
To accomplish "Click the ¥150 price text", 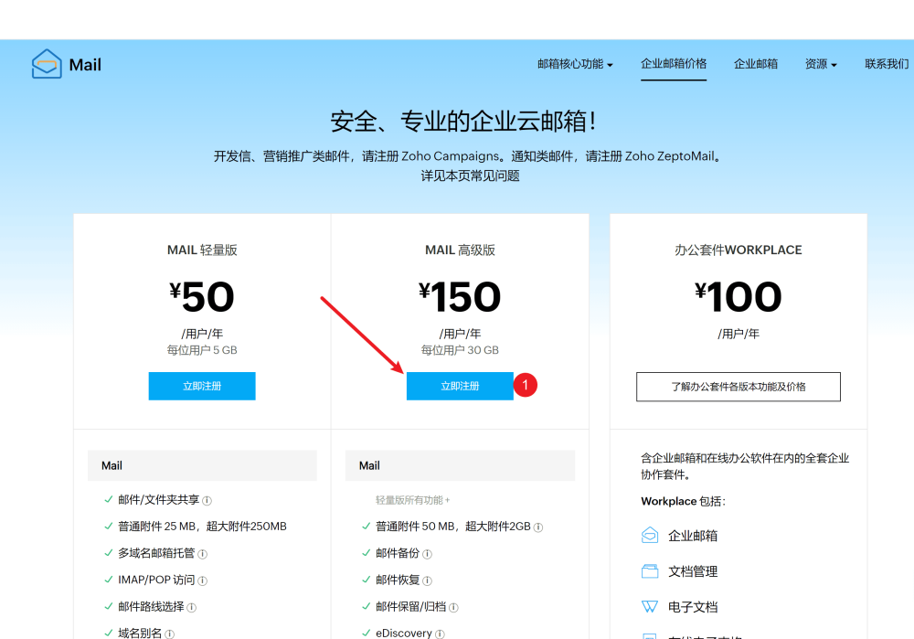I will [x=460, y=297].
